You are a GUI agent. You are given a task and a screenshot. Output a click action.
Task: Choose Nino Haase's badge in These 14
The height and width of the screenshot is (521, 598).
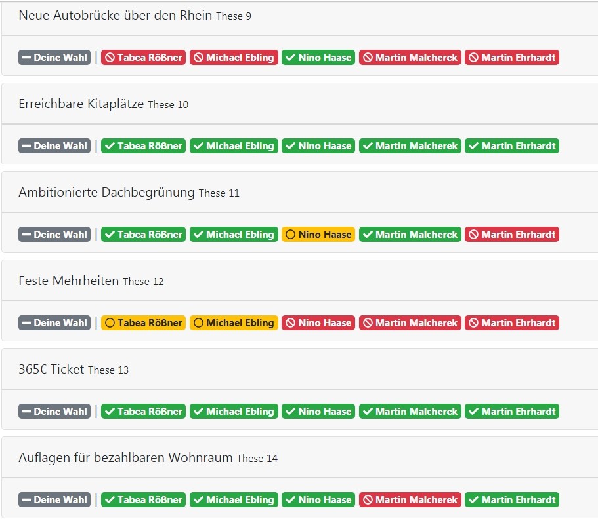click(318, 499)
